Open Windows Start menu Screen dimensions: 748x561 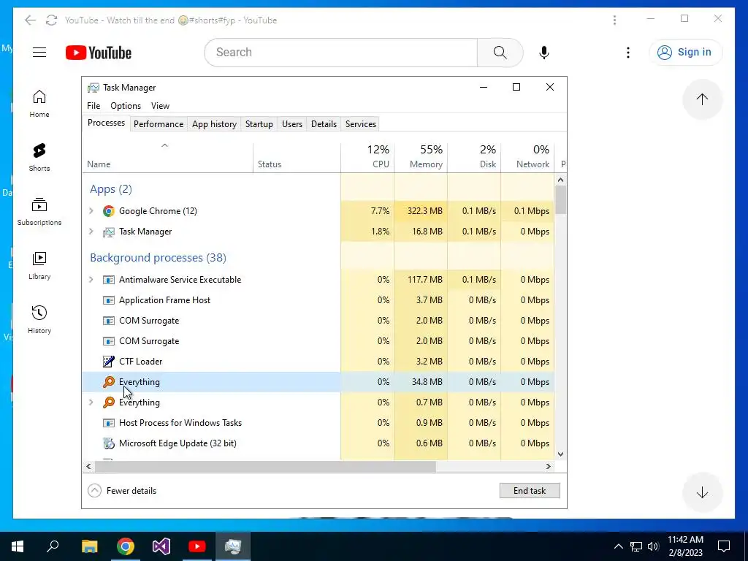point(18,546)
